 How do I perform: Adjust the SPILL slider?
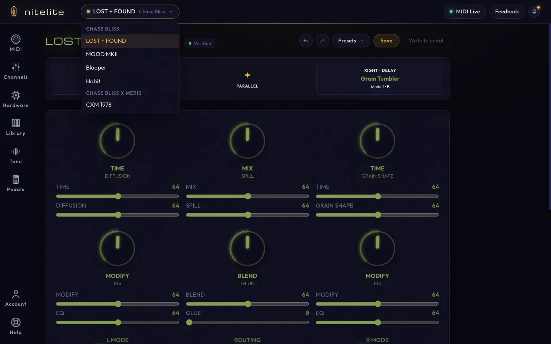click(247, 215)
